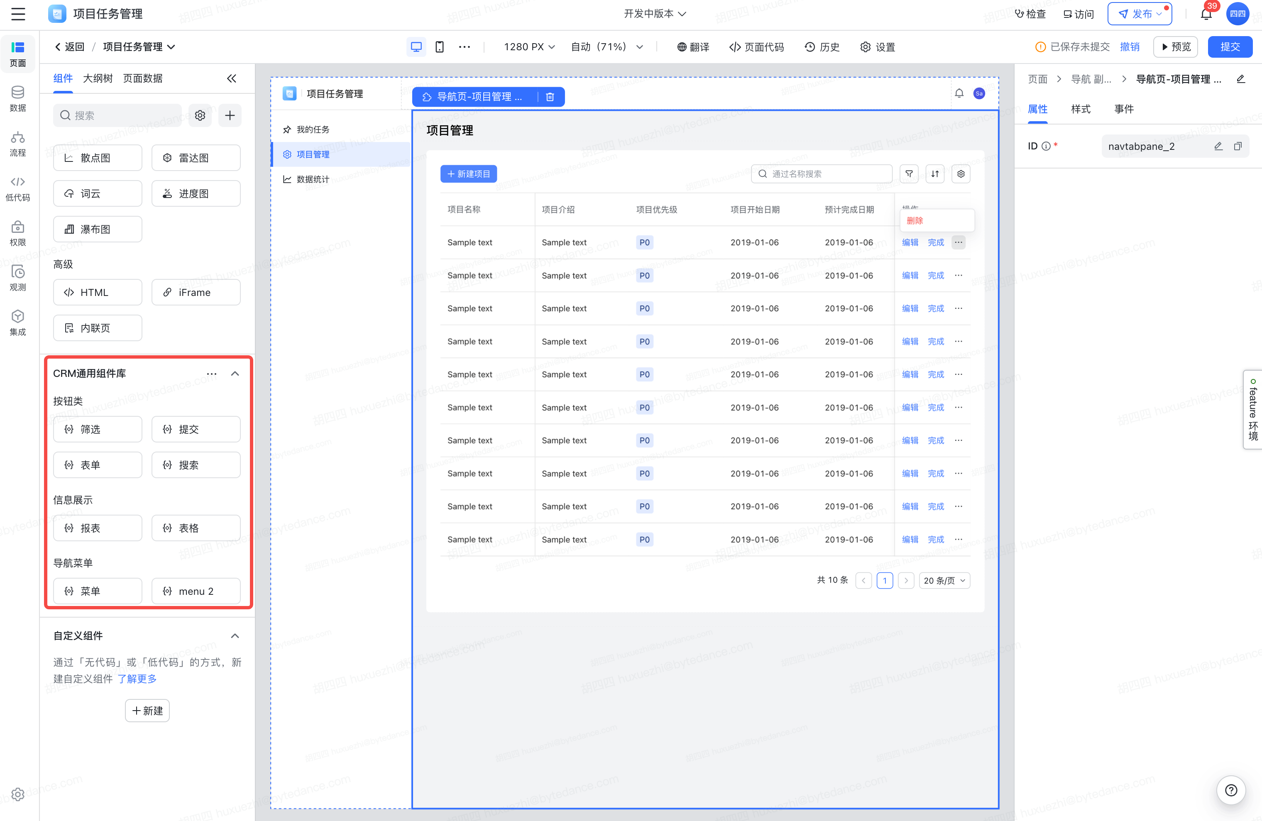This screenshot has height=821, width=1262.
Task: Select the 雷达图 chart component
Action: (196, 158)
